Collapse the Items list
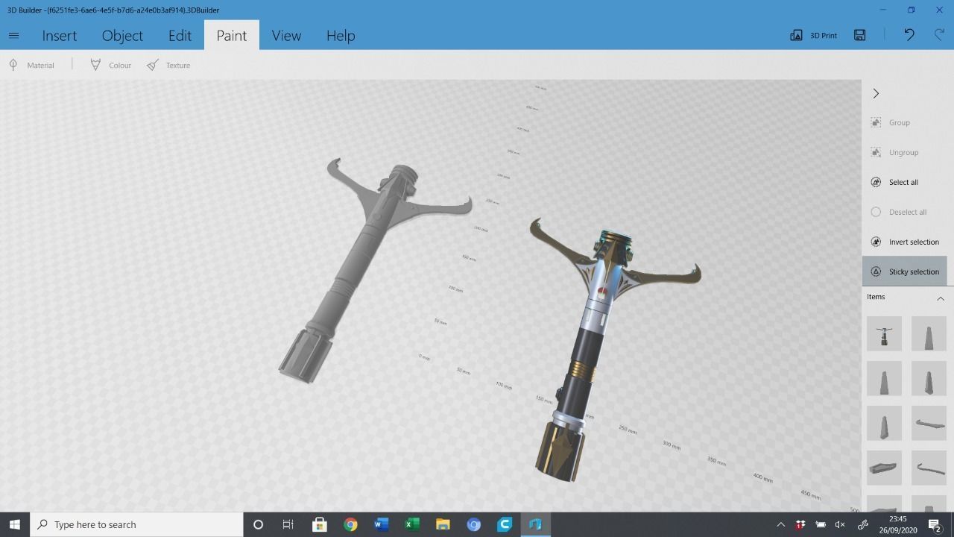Screen dimensions: 954x537 (x=941, y=298)
